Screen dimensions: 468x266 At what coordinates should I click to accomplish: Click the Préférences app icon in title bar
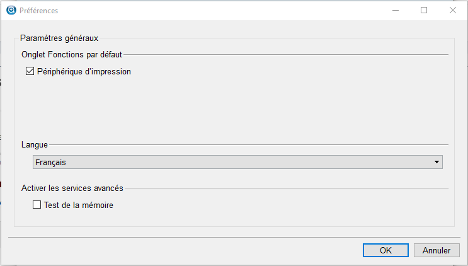(x=11, y=11)
